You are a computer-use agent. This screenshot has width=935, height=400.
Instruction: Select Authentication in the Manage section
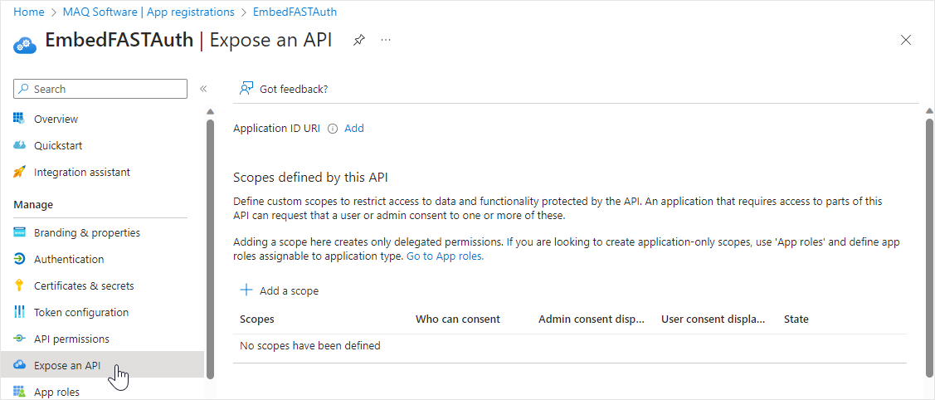tap(69, 259)
